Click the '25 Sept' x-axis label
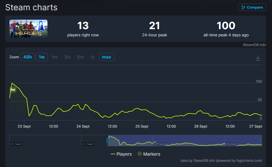Image resolution: width=272 pixels, height=167 pixels. [x=142, y=126]
